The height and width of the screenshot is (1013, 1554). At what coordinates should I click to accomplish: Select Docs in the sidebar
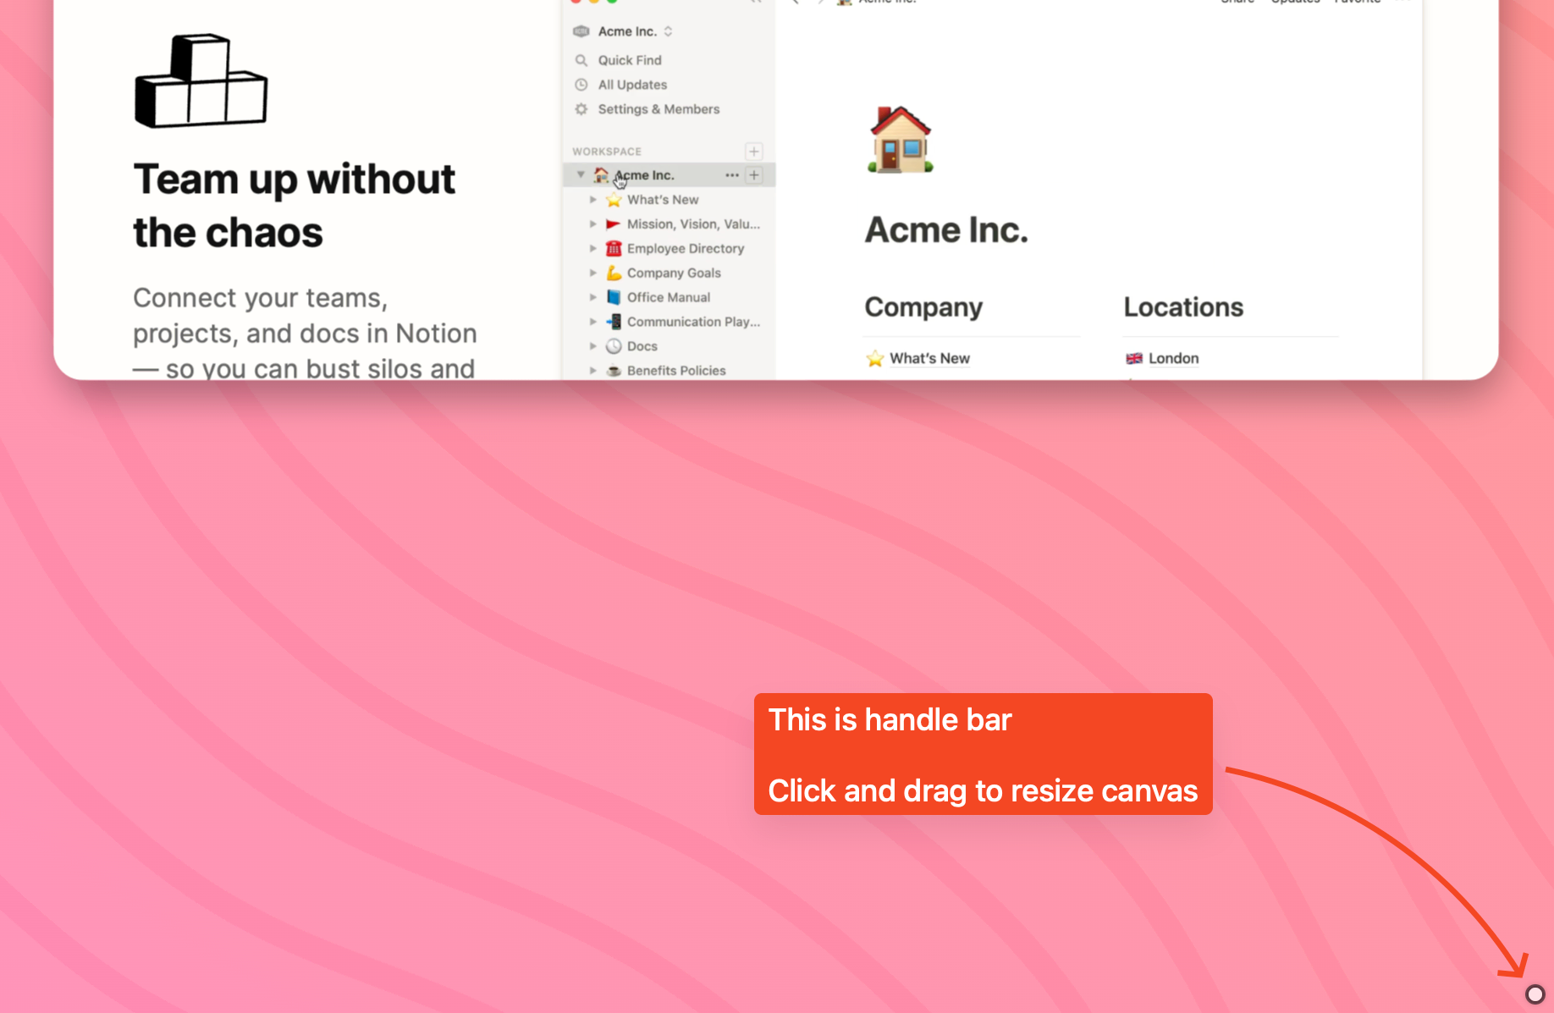click(x=642, y=346)
